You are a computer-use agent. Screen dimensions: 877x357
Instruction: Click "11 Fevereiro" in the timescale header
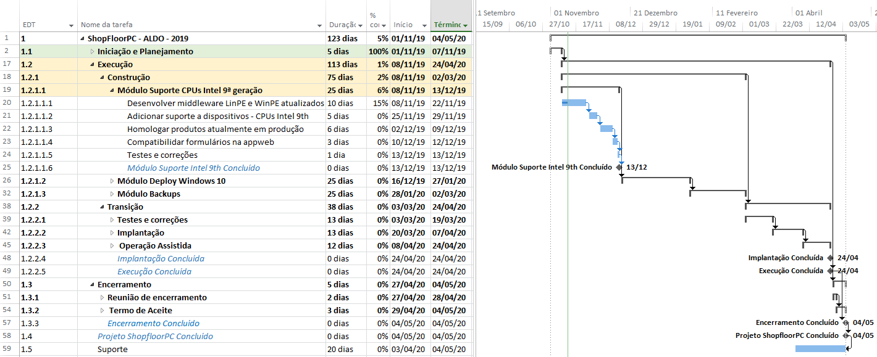(x=737, y=13)
